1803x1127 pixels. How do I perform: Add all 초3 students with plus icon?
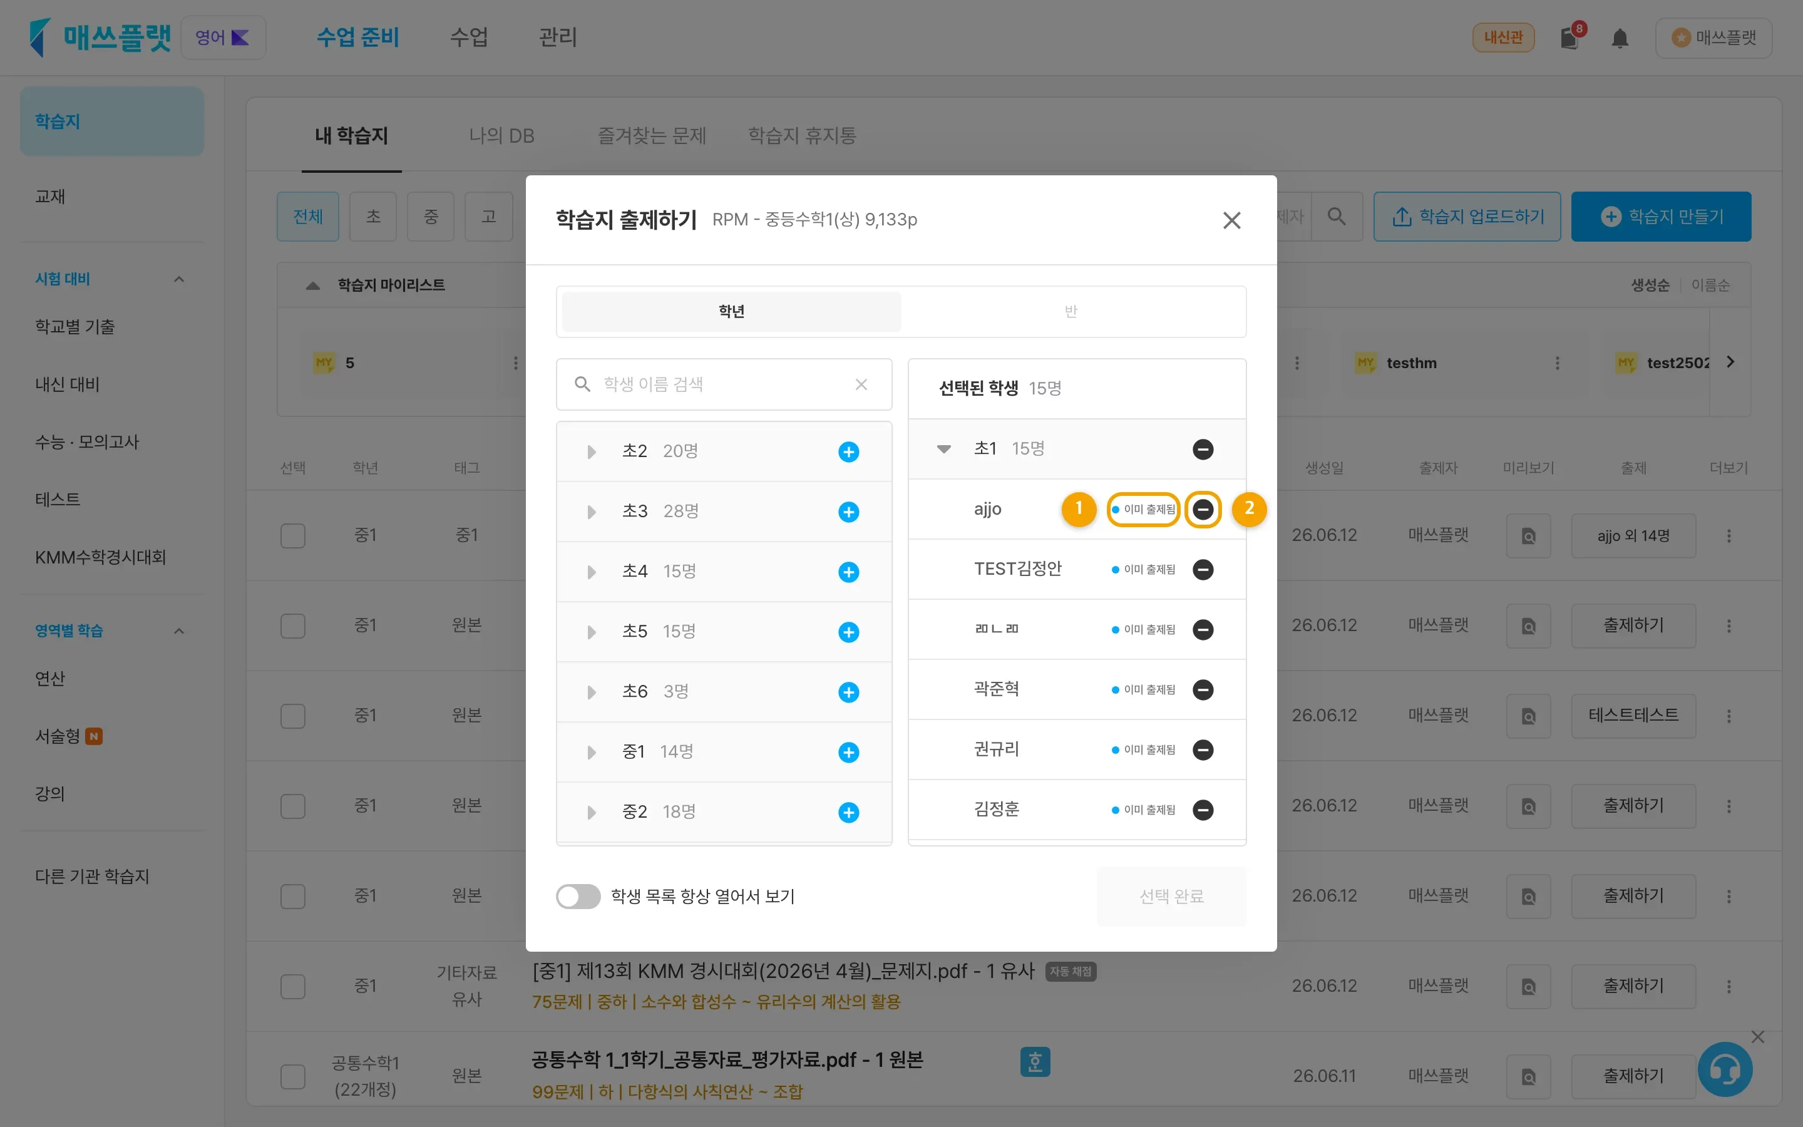[x=849, y=512]
